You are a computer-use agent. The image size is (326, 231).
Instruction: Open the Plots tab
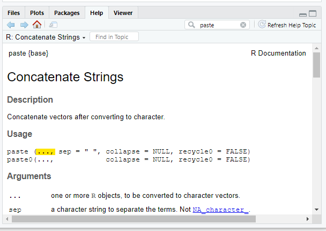pos(37,13)
